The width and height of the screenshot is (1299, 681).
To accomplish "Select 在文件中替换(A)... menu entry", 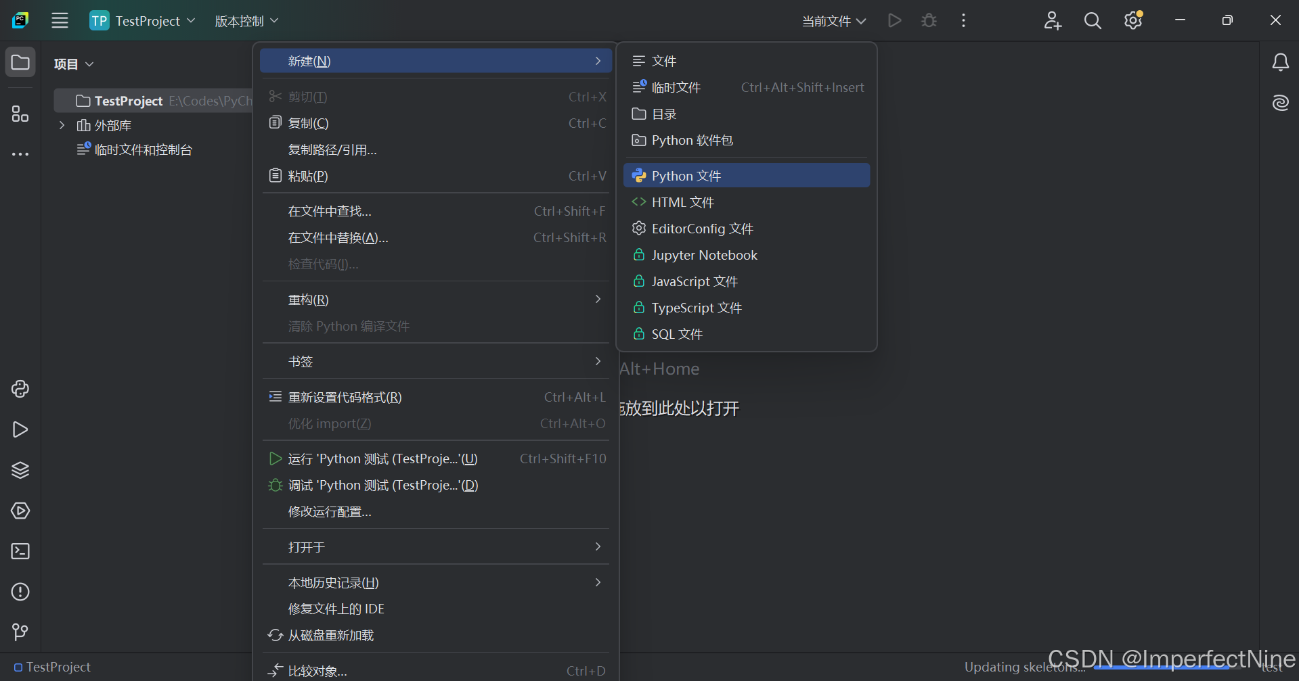I will pos(436,237).
